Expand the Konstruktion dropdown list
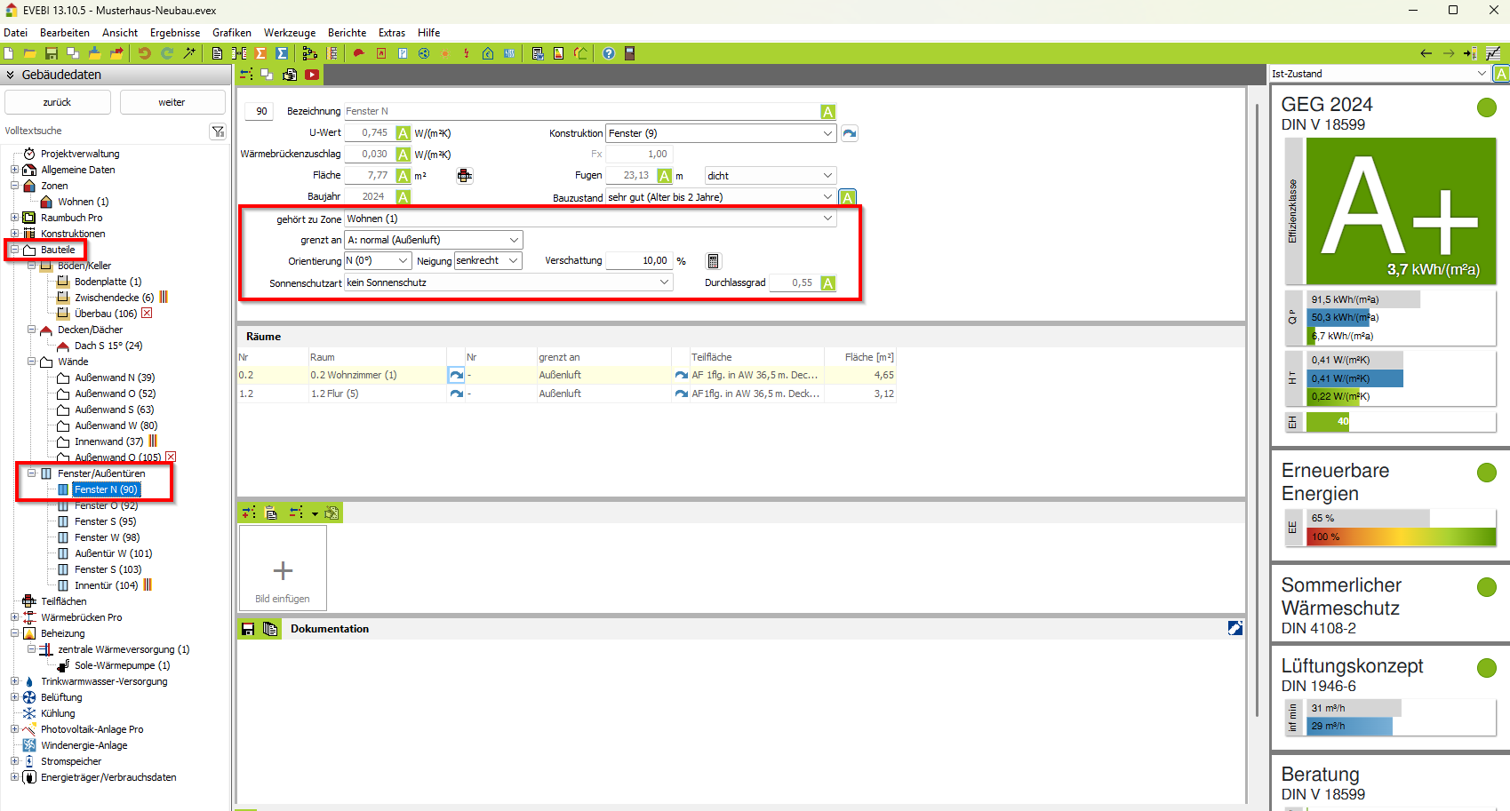 click(x=827, y=133)
